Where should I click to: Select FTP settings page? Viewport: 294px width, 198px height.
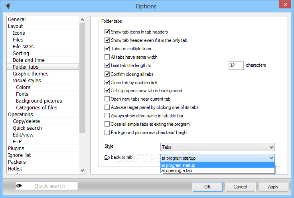43,141
